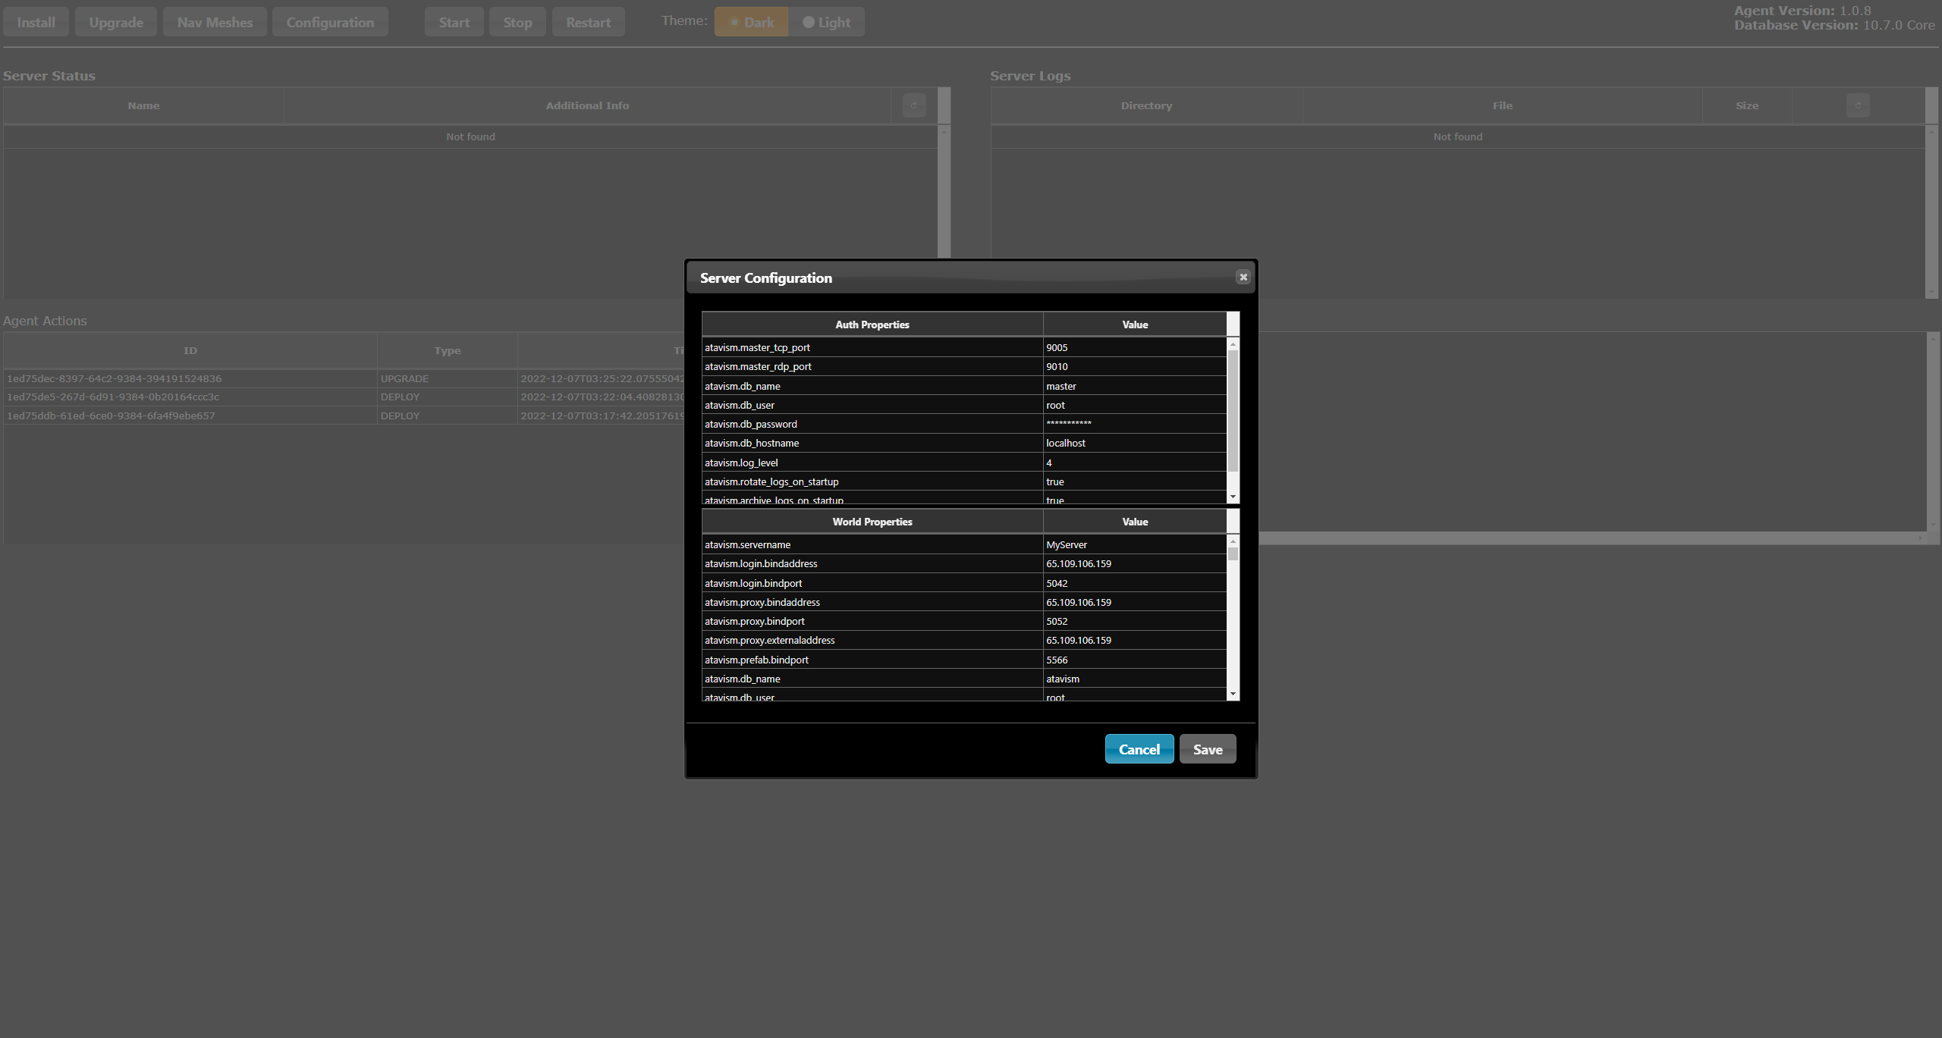Click Auth Properties scrollbar down arrow

[1233, 497]
